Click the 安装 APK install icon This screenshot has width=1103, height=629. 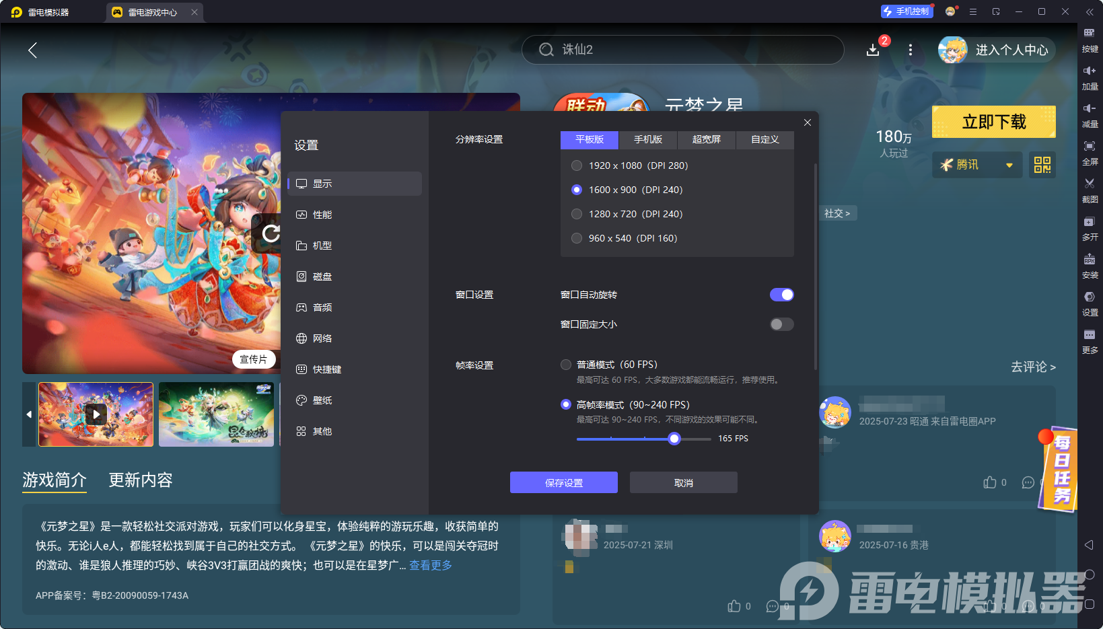pos(1090,266)
